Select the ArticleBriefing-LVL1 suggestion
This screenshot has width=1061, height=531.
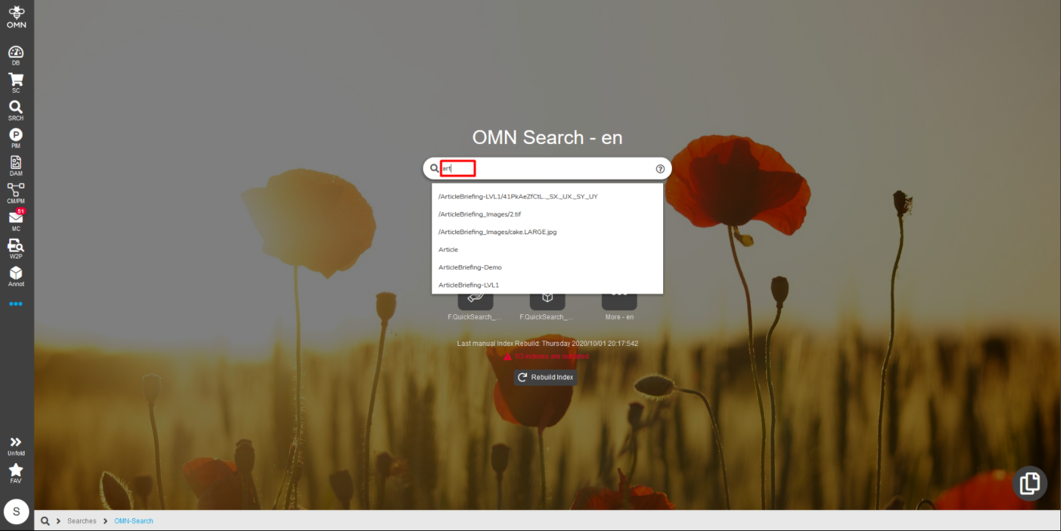[x=547, y=285]
